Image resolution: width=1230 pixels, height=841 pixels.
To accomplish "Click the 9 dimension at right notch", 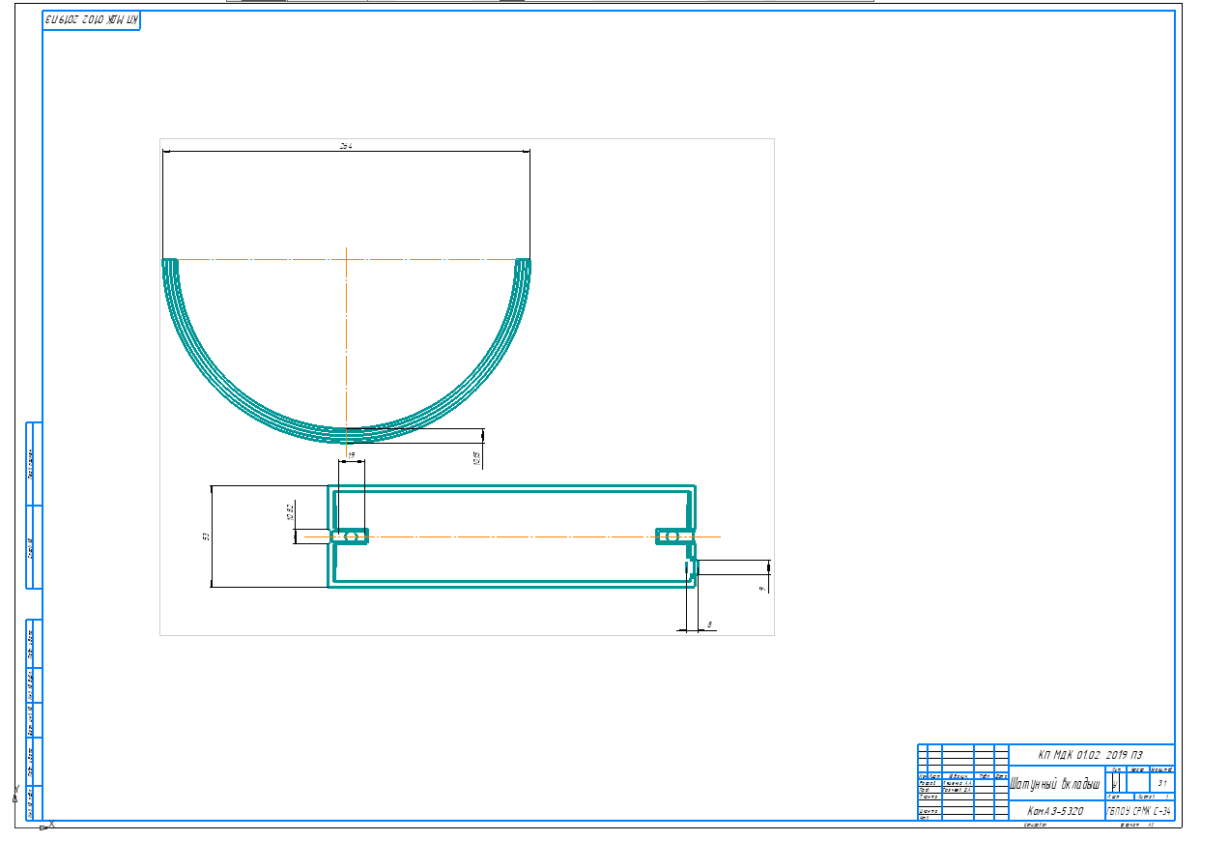I will [761, 588].
